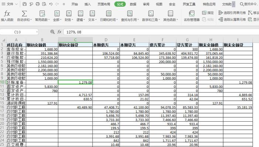Image resolution: width=259 pixels, height=147 pixels.
Task: Open All functions (全部) icon
Action: (x=57, y=14)
